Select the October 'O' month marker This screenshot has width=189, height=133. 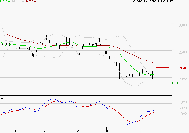click(x=140, y=131)
